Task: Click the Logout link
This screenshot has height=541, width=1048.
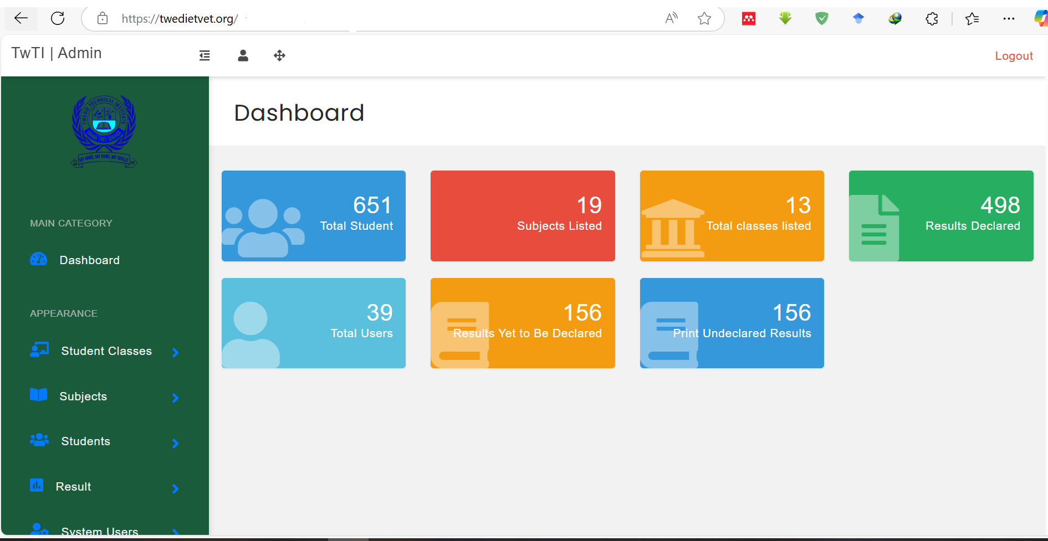Action: coord(1014,55)
